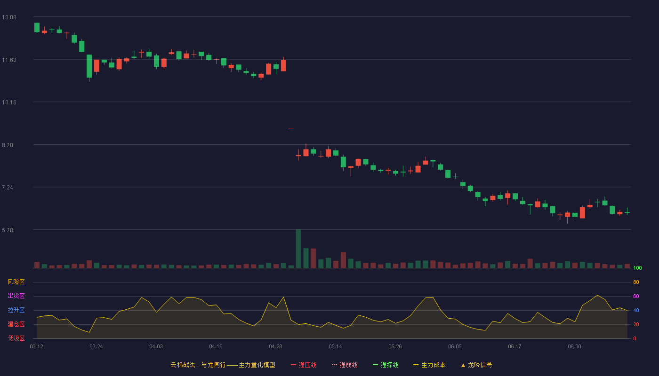This screenshot has height=376, width=659.
Task: Click the 7.24 price axis label
Action: point(8,188)
